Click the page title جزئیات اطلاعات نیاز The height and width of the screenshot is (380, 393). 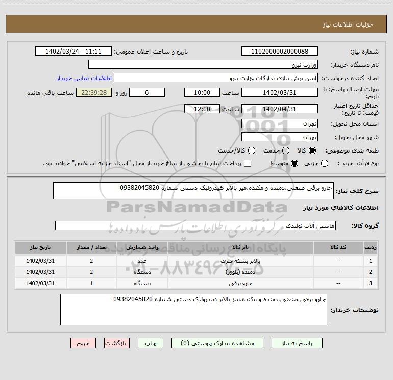click(348, 24)
